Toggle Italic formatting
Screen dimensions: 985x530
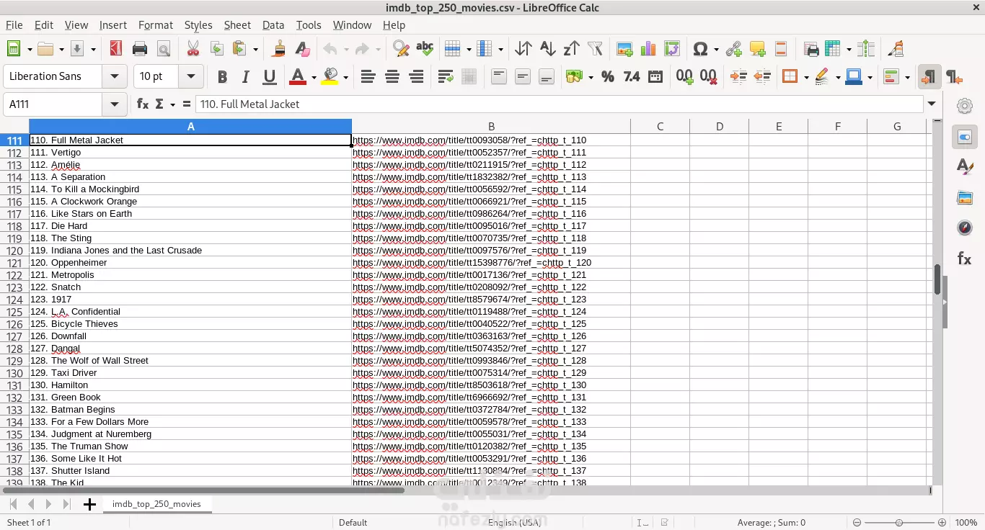click(246, 76)
